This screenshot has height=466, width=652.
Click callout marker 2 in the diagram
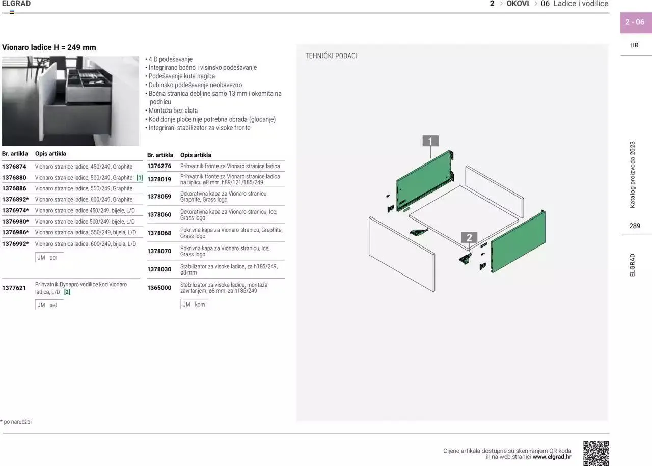469,237
